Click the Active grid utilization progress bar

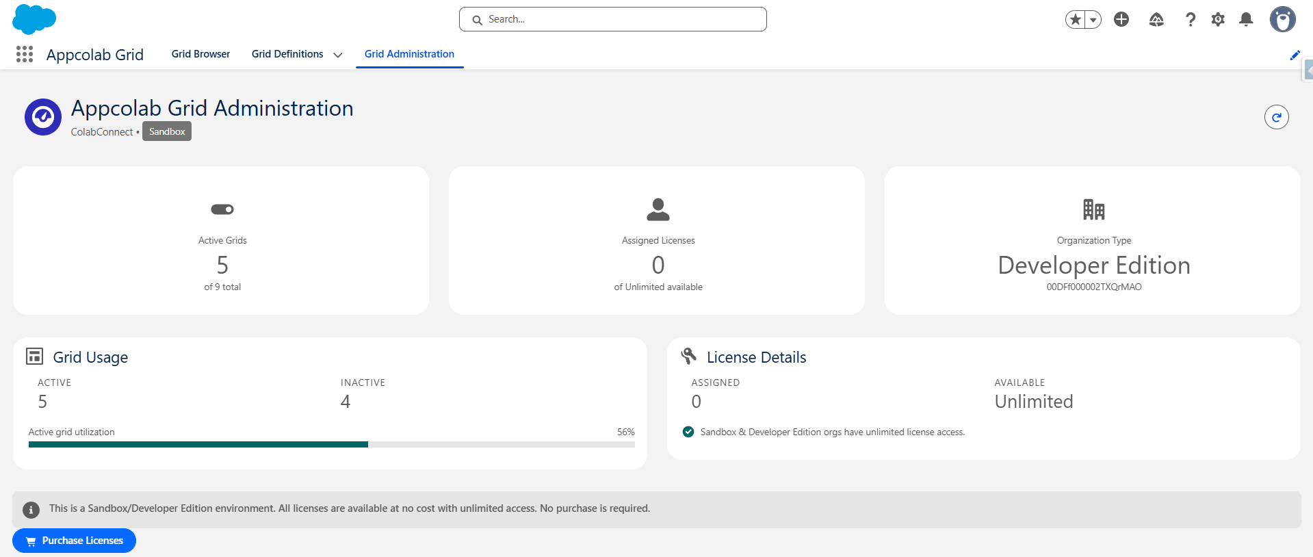tap(332, 445)
